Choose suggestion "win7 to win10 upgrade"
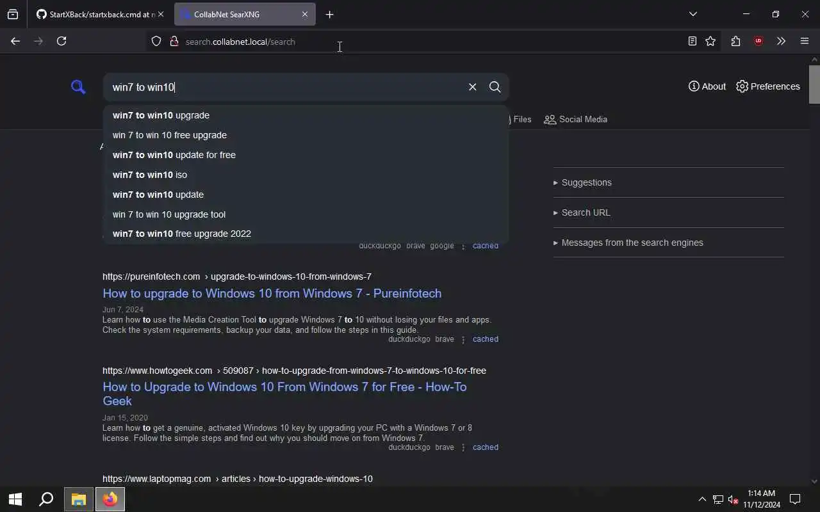The height and width of the screenshot is (512, 820). [306, 115]
